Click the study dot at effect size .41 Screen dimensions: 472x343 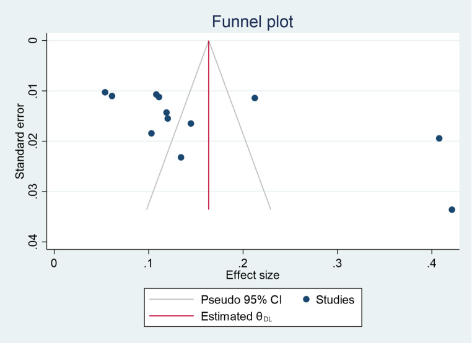click(x=439, y=138)
